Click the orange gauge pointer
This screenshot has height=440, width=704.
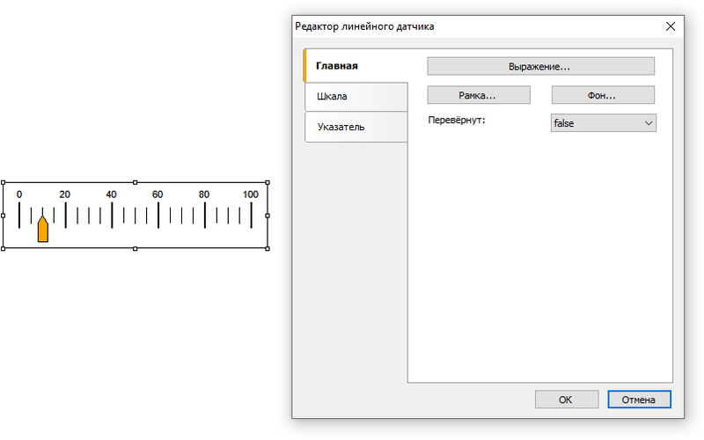tap(42, 229)
